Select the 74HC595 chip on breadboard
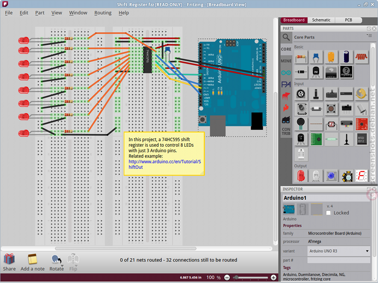This screenshot has width=378, height=283. point(148,59)
